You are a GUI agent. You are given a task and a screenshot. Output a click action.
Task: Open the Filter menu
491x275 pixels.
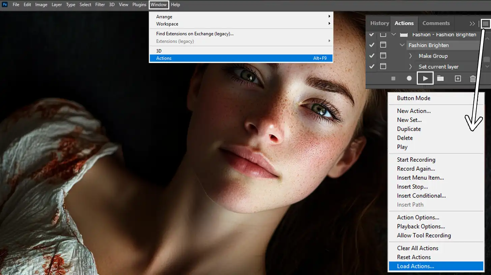pos(100,5)
